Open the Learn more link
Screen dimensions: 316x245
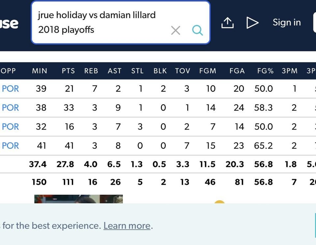click(127, 226)
